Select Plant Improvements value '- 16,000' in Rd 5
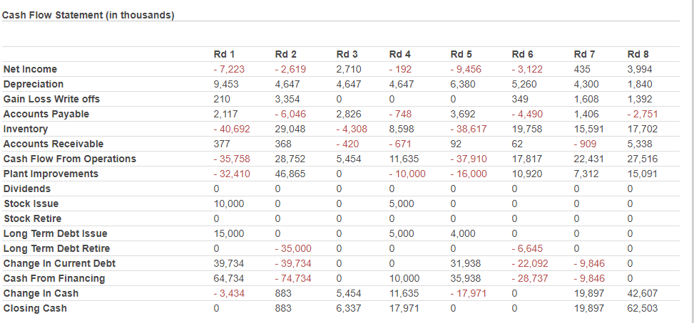 (x=469, y=174)
